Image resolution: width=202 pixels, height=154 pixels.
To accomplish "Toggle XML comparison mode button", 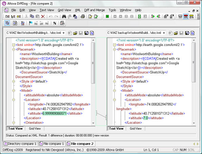I will 186,17.
